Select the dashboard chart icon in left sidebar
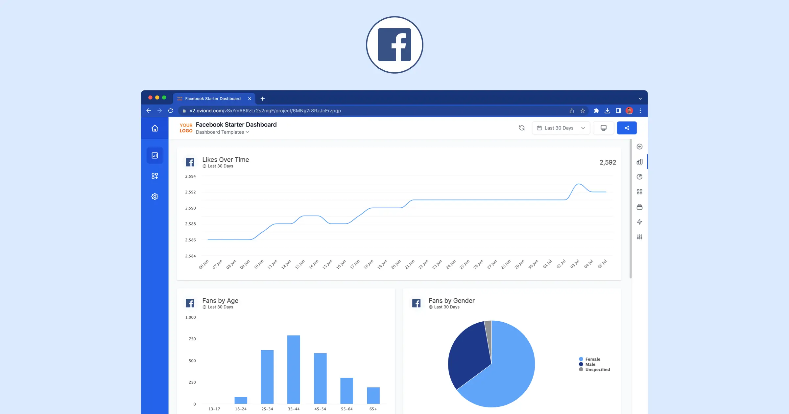Viewport: 789px width, 414px height. (155, 155)
